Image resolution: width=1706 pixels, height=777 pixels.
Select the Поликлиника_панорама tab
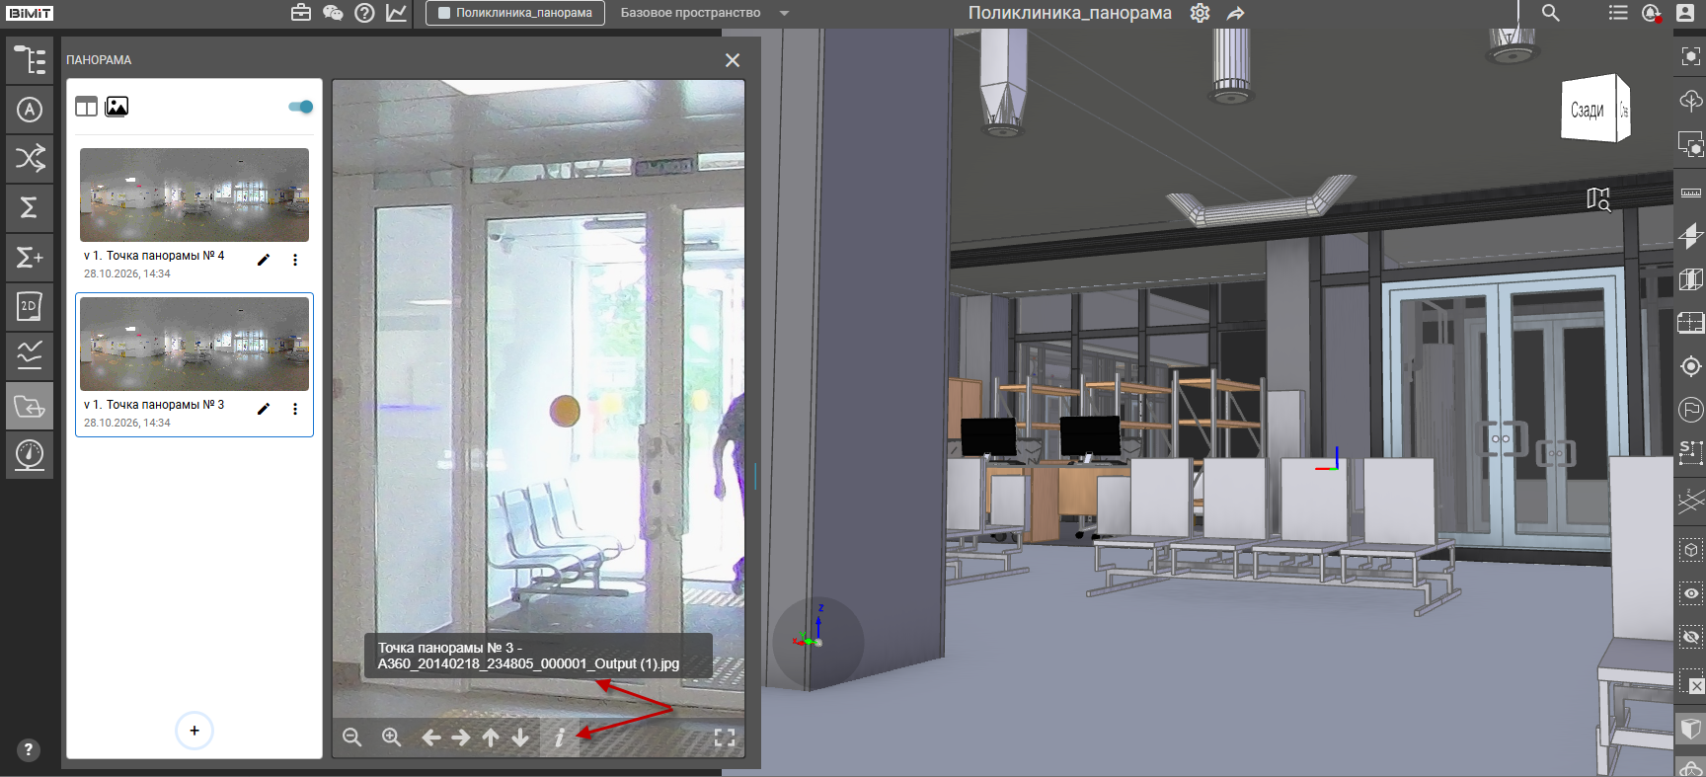tap(515, 13)
